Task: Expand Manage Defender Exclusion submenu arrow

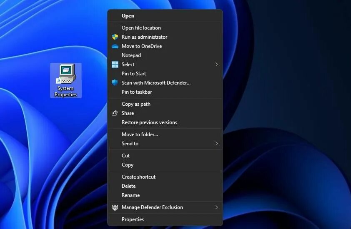Action: (x=216, y=207)
